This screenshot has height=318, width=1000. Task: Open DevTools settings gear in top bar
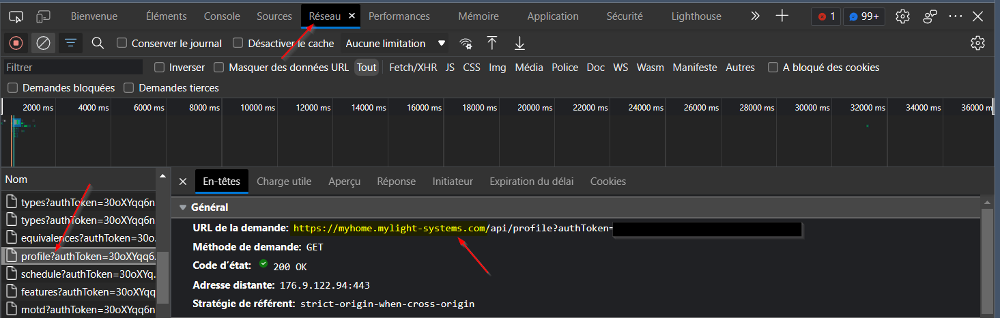[903, 16]
